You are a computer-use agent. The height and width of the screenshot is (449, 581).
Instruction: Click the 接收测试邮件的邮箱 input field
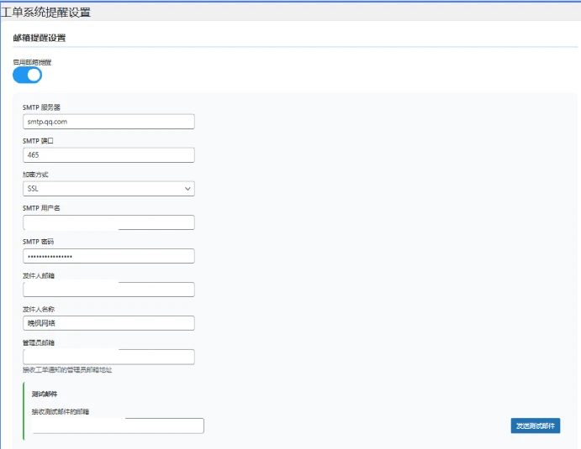pyautogui.click(x=118, y=426)
